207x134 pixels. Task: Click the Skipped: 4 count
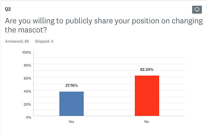tap(44, 41)
